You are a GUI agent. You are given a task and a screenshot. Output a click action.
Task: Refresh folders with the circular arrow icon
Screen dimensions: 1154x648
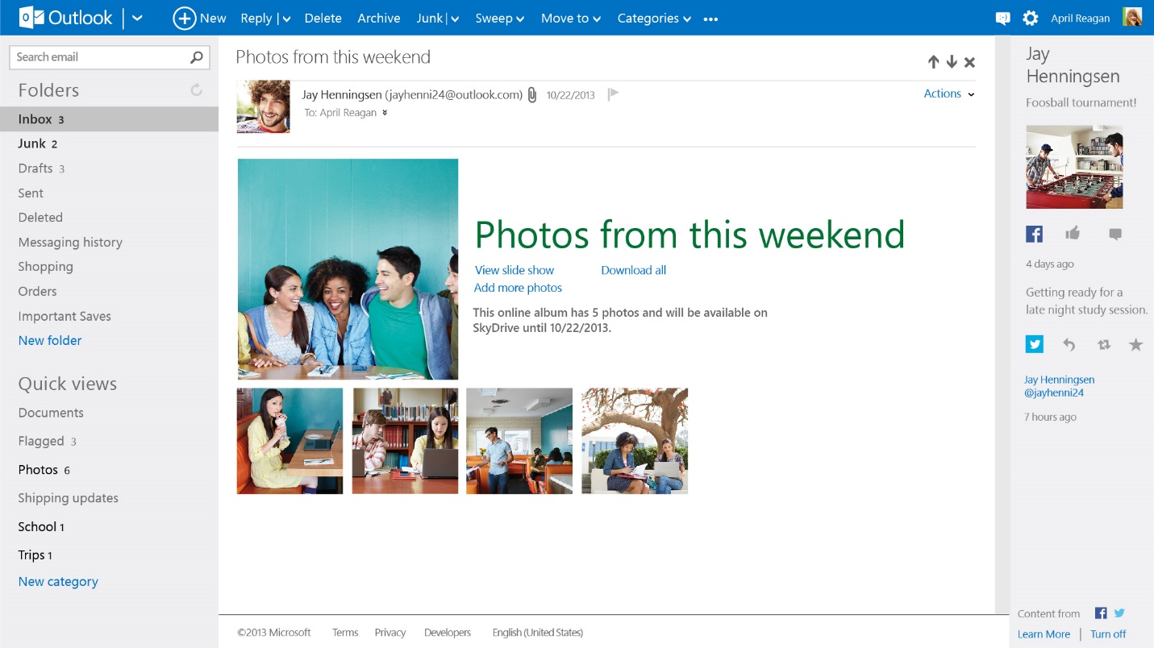click(196, 90)
